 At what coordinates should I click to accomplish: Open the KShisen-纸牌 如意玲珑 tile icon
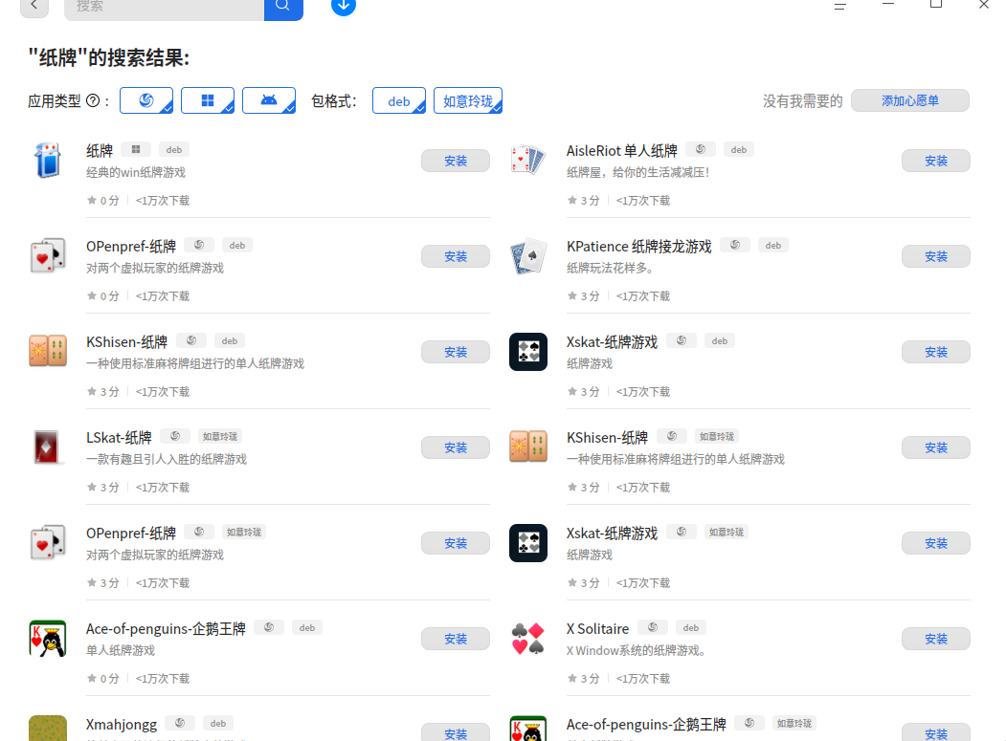tap(528, 447)
